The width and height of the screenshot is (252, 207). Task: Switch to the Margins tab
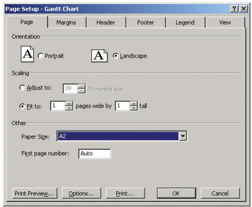[x=66, y=22]
